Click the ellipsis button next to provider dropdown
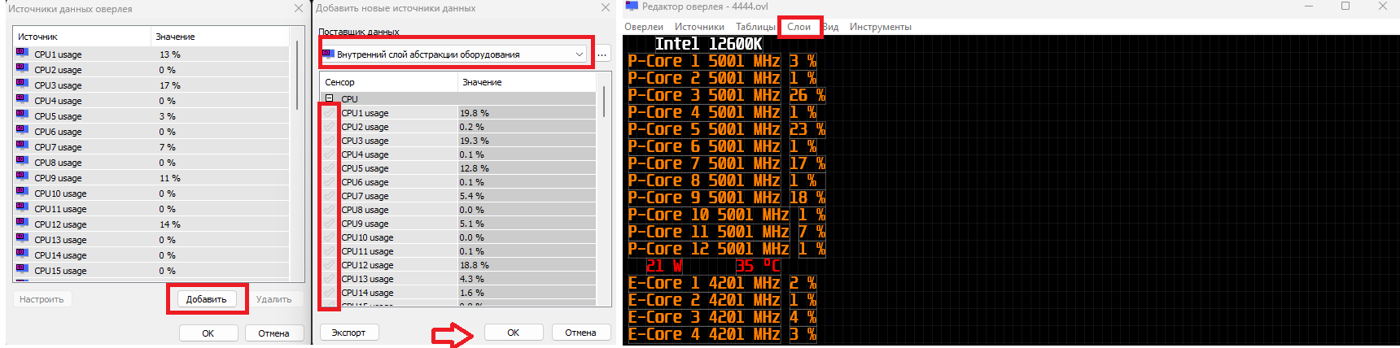This screenshot has height=348, width=1400. [x=602, y=54]
